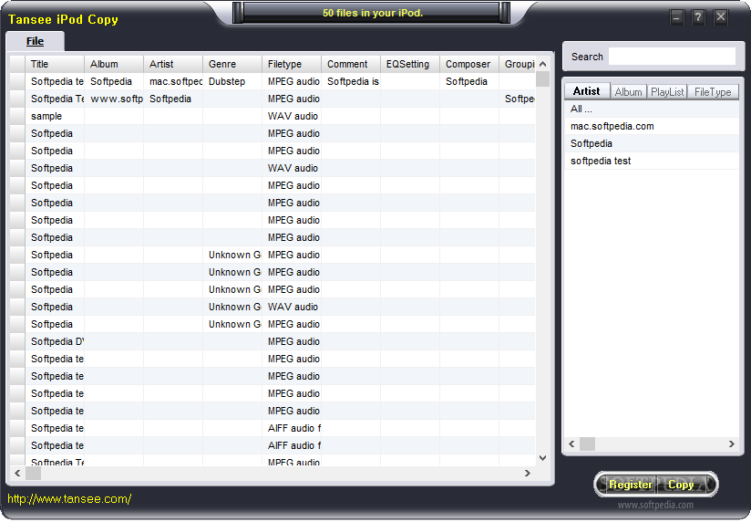Click the artist list scroll left arrow
The height and width of the screenshot is (522, 751).
click(571, 444)
